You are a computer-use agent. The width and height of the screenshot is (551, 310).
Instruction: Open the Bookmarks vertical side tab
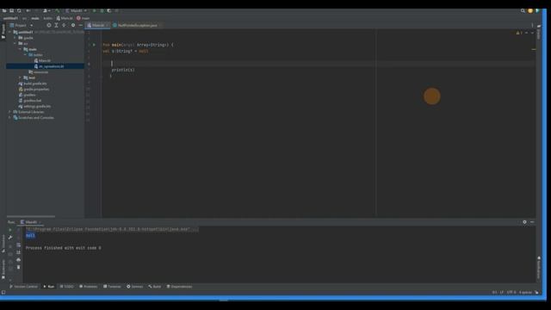pyautogui.click(x=3, y=270)
